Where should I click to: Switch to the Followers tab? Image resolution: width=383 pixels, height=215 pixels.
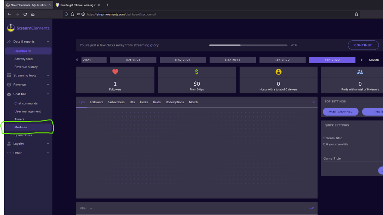point(96,102)
